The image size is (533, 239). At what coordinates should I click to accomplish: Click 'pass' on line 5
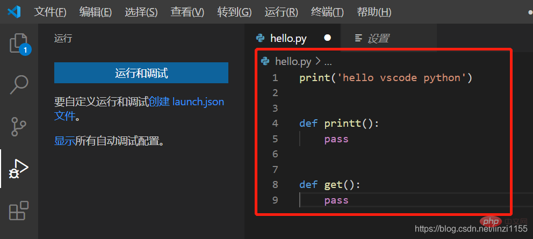coord(336,139)
